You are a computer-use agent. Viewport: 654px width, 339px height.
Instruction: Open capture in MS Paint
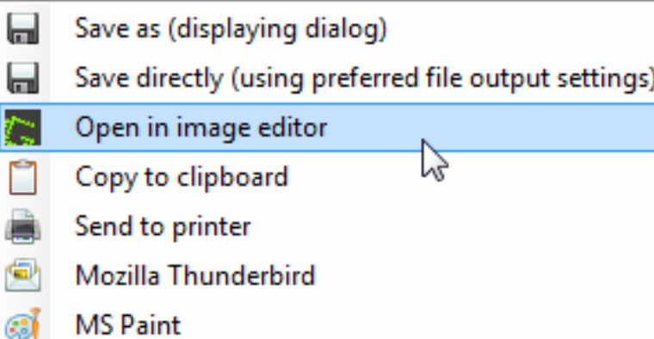(128, 325)
